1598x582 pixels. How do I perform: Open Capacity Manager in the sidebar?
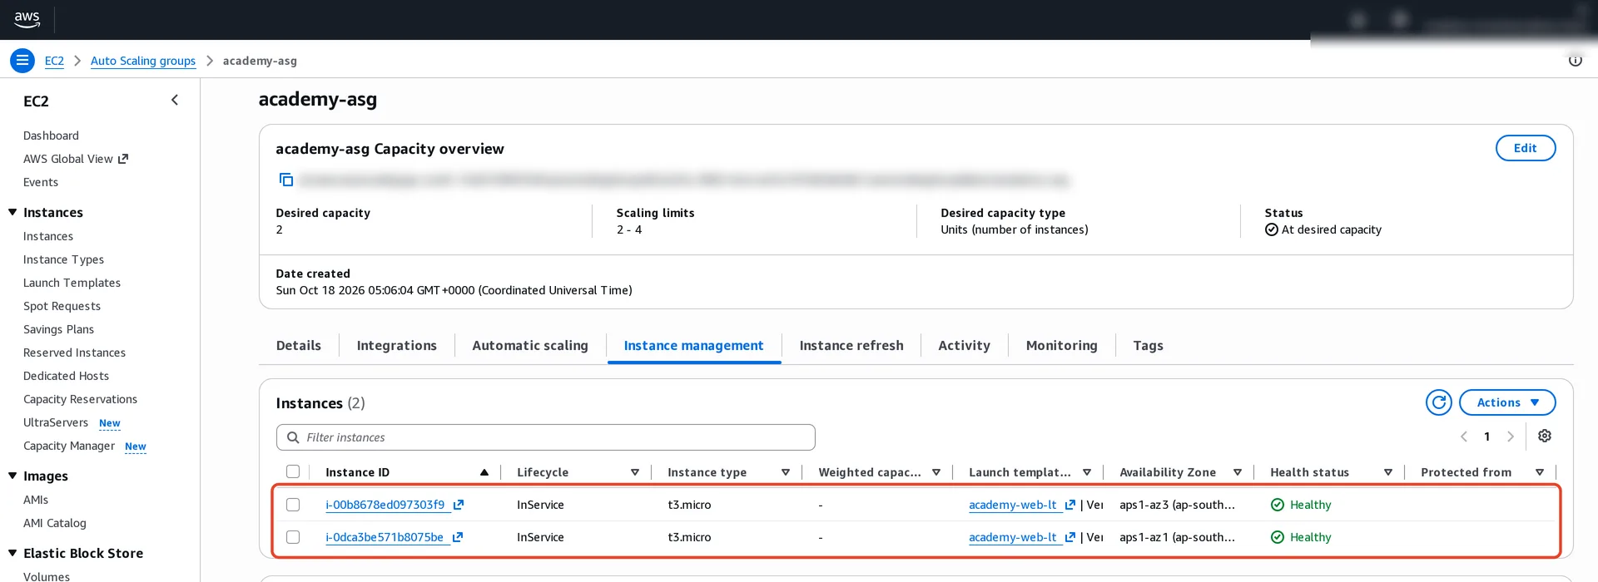69,446
